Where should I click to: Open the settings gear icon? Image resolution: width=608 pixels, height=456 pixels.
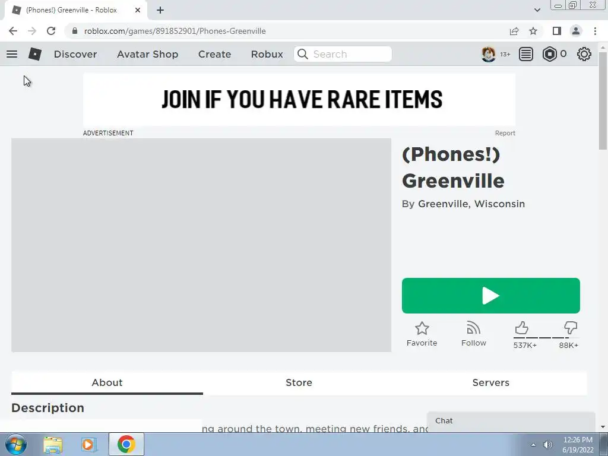click(x=584, y=54)
